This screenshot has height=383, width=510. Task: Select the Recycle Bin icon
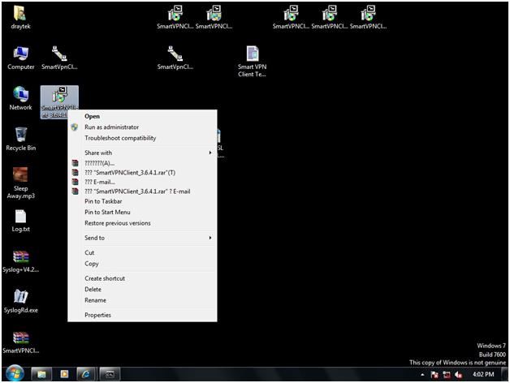pyautogui.click(x=20, y=139)
